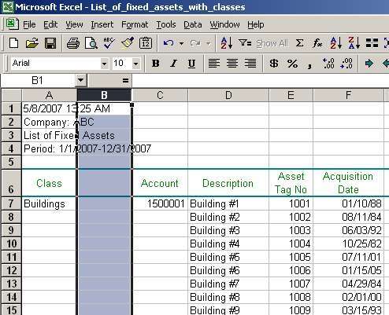Click the Sort A-Z icon next to the filter
The width and height of the screenshot is (389, 315).
[227, 42]
